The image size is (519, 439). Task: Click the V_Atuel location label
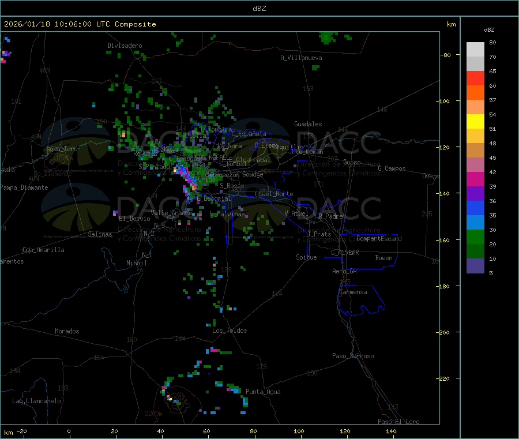296,213
